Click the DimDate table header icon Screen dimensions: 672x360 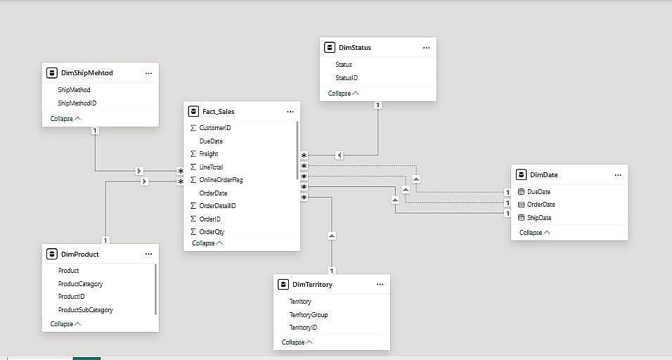click(x=521, y=174)
